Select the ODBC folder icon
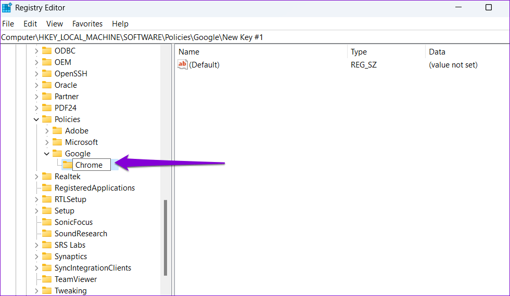Screen dimensions: 510x296 (47, 51)
